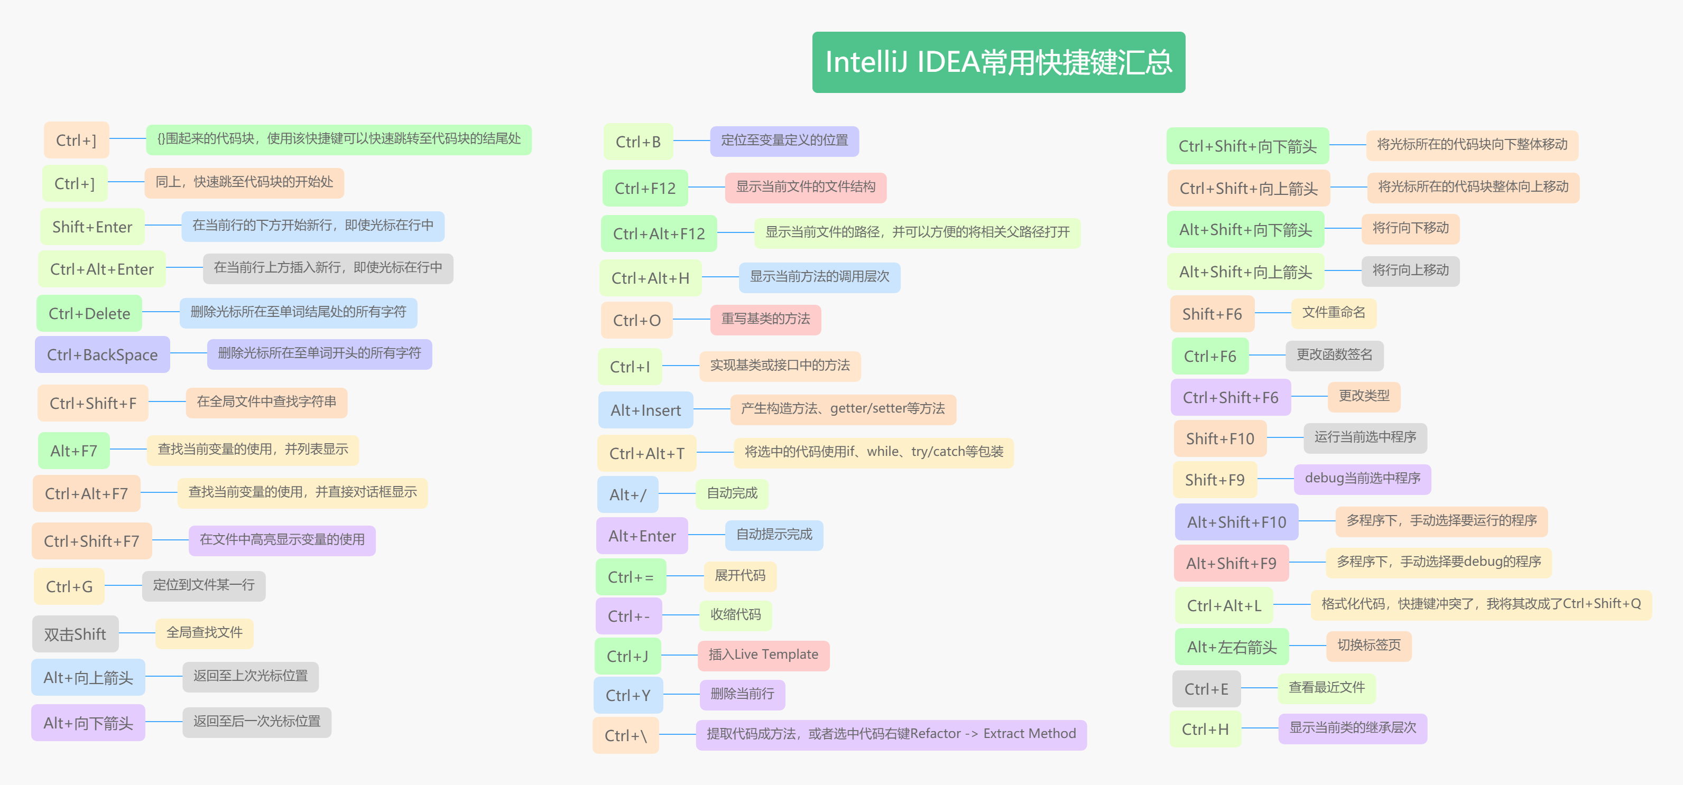The width and height of the screenshot is (1683, 785).
Task: Select the 插入Live Template description
Action: (763, 655)
